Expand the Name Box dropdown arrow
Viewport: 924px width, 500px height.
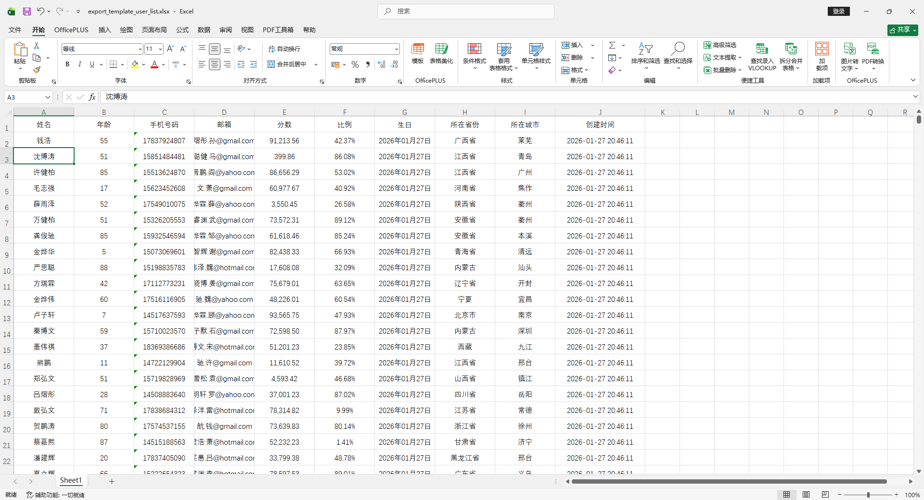coord(48,97)
